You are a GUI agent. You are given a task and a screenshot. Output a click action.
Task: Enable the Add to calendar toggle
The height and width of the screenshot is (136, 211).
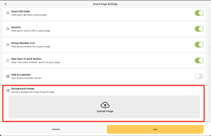tap(199, 76)
